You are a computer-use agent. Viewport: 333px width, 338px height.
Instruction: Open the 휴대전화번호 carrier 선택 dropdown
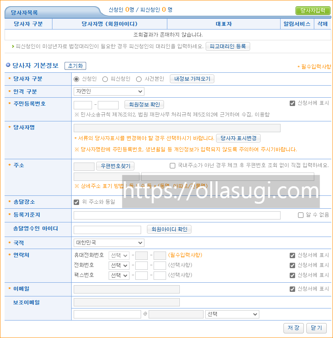coord(119,255)
